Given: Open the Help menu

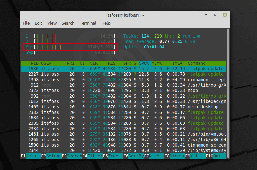Looking at the screenshot, I should [106, 23].
